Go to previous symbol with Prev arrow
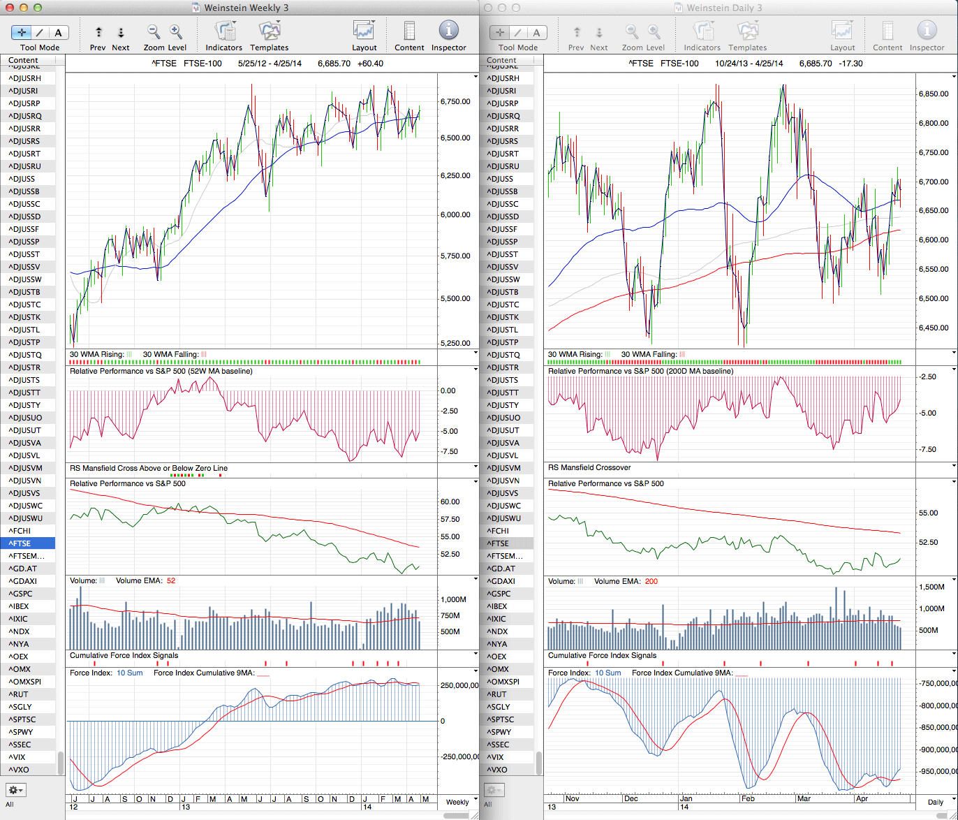The height and width of the screenshot is (820, 958). [x=98, y=32]
